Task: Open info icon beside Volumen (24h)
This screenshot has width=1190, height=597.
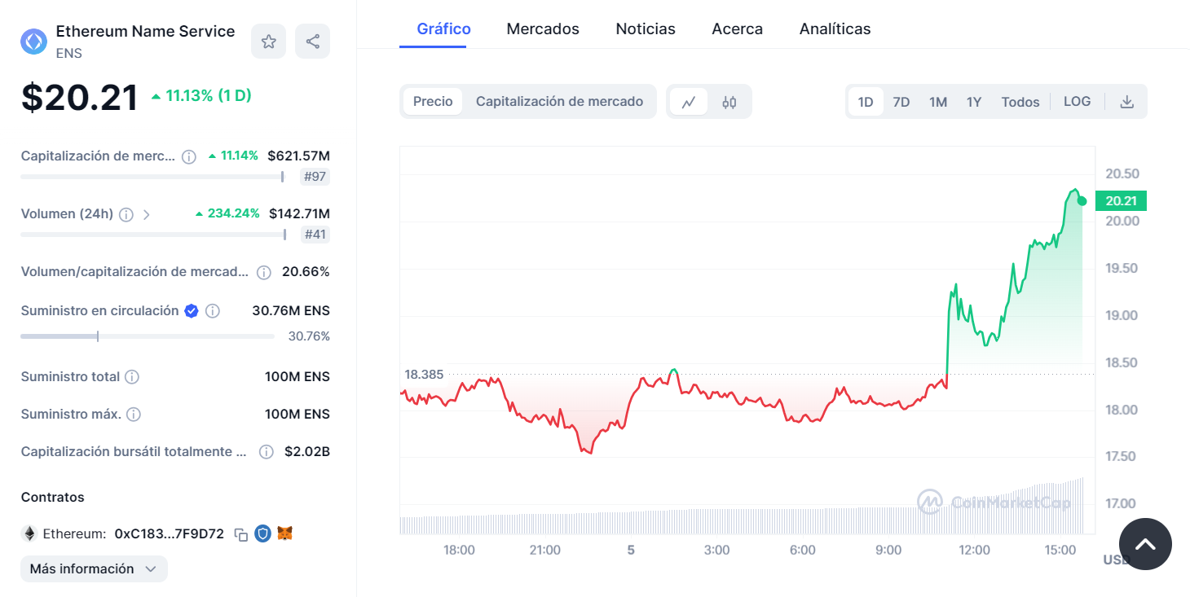Action: (x=126, y=215)
